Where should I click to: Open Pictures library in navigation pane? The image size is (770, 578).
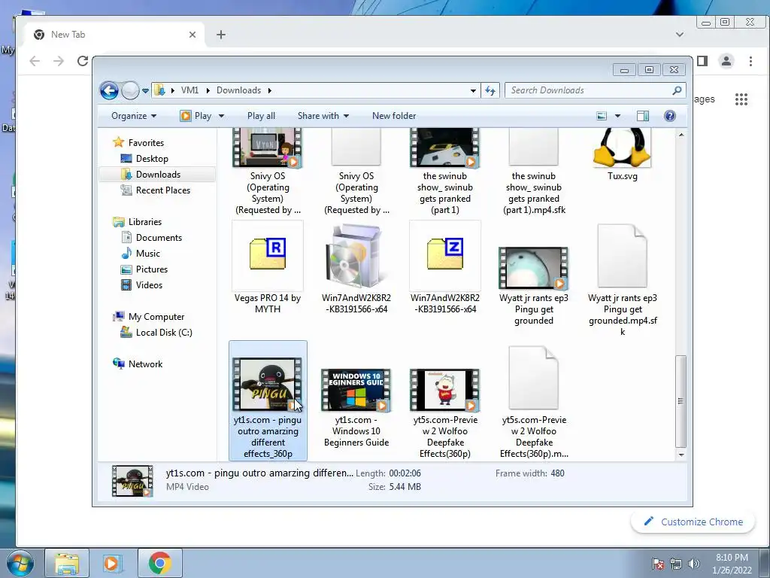(x=152, y=269)
